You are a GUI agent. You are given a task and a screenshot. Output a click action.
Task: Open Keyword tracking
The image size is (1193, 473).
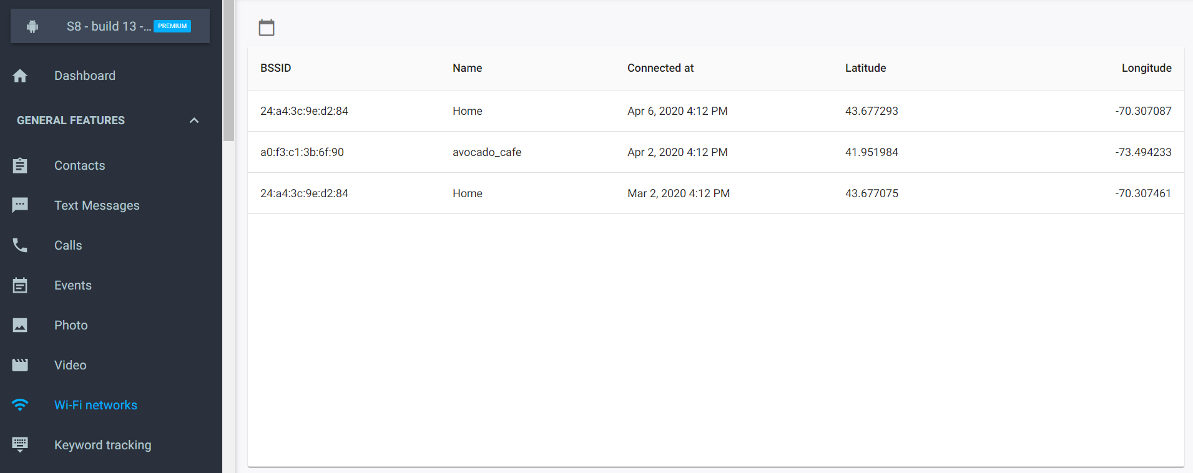point(103,445)
